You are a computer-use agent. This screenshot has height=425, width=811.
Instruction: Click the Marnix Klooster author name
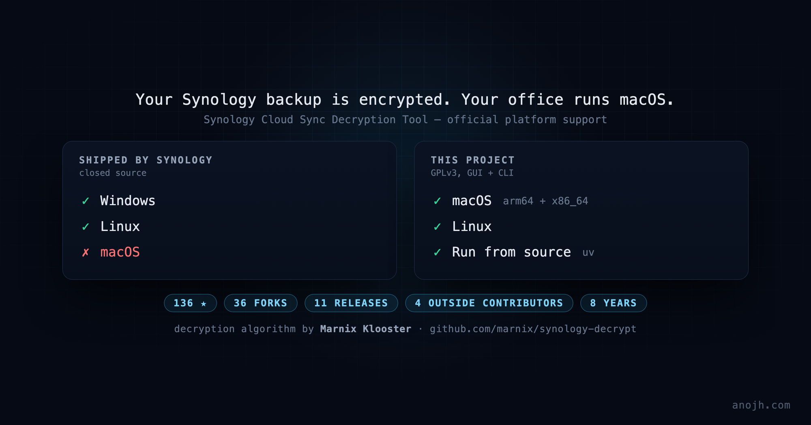click(x=366, y=329)
